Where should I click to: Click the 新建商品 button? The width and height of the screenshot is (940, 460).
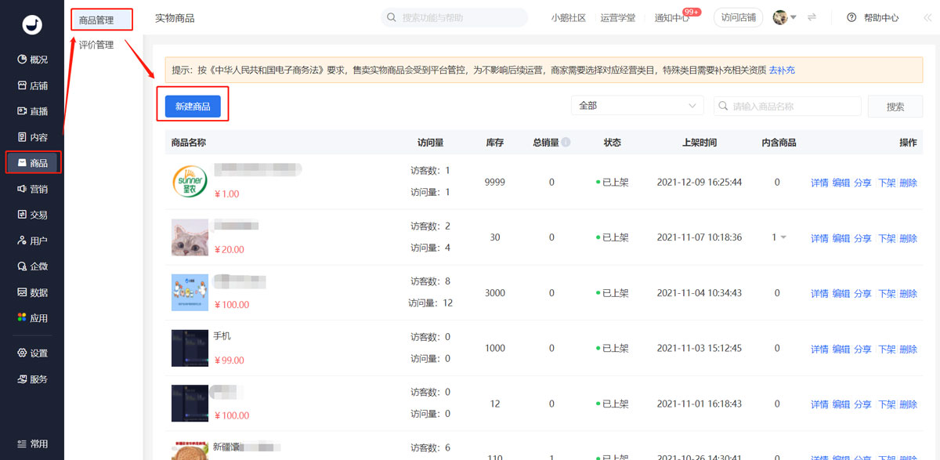pos(193,107)
